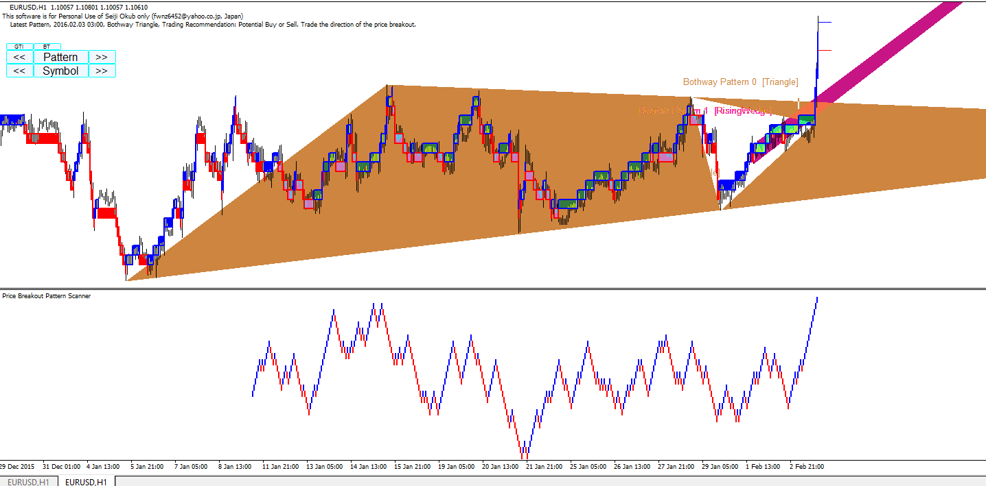Click the '15 Jan 21:00' time axis label
986x486 pixels.
tap(412, 467)
